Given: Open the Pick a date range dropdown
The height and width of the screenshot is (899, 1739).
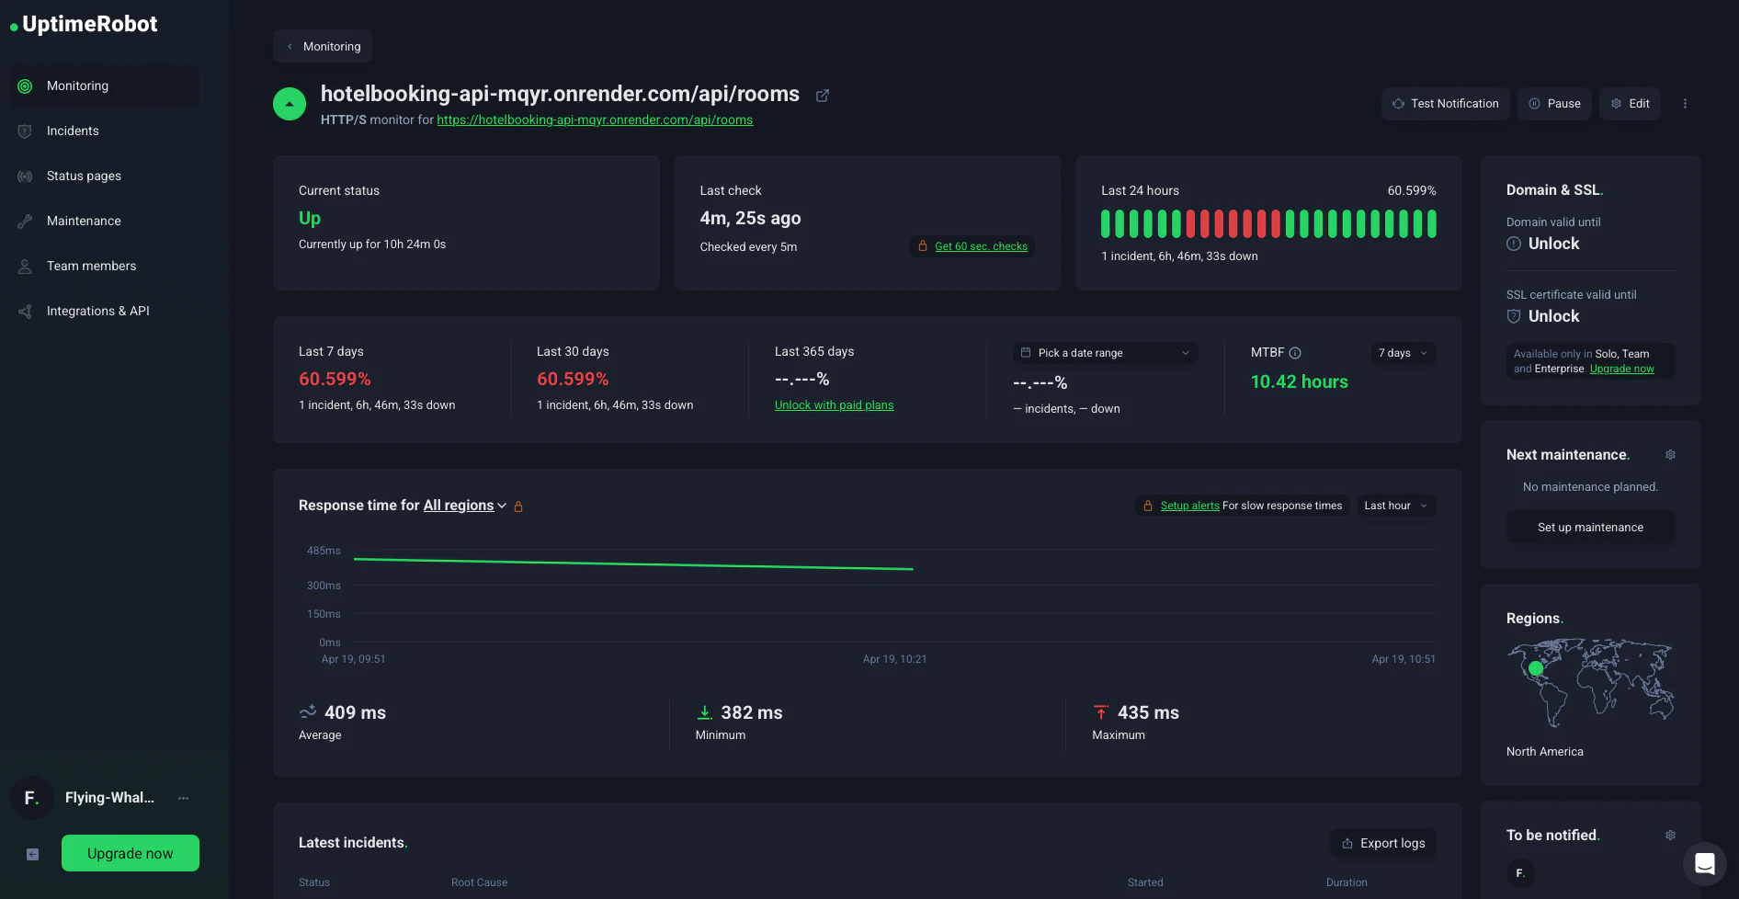Looking at the screenshot, I should (1106, 353).
